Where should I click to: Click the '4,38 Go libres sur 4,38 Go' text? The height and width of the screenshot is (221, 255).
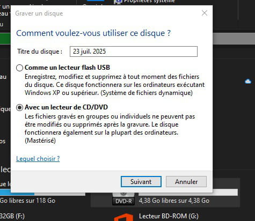point(174,201)
